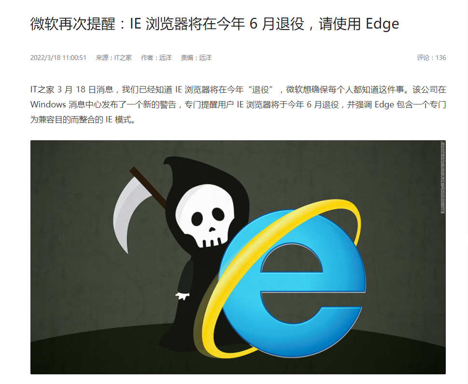This screenshot has height=384, width=468.
Task: Click the illustration credit vertical watermark
Action: pos(442,177)
